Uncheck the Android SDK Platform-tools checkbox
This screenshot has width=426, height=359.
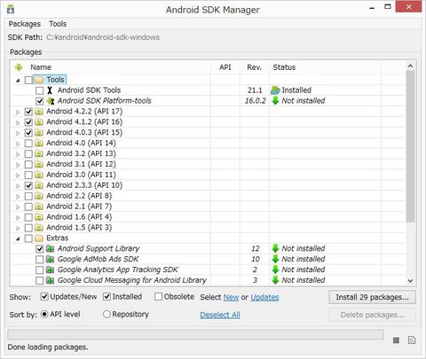39,101
